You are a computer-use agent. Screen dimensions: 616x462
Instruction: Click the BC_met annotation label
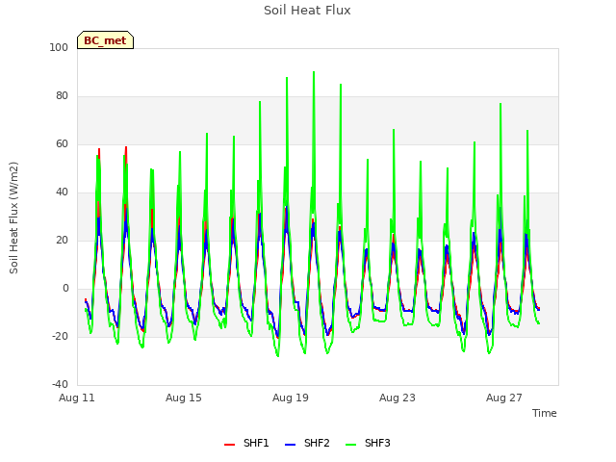(105, 40)
